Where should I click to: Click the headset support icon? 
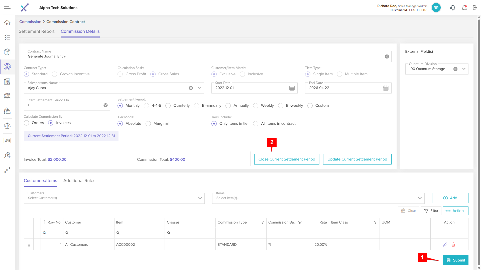click(x=453, y=7)
